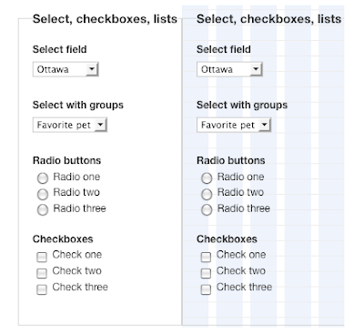Click 'Radio buttons' label in right panel
Screen dimensions: 364x335
[x=231, y=160]
